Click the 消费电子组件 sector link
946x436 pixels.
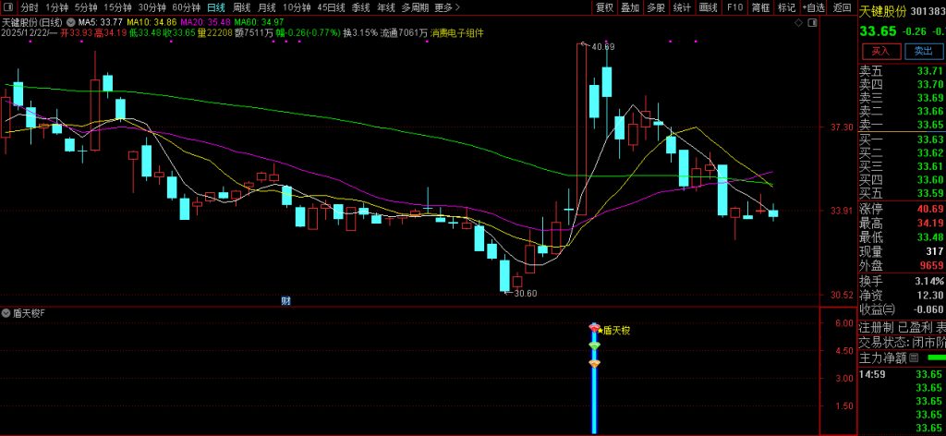(x=457, y=32)
